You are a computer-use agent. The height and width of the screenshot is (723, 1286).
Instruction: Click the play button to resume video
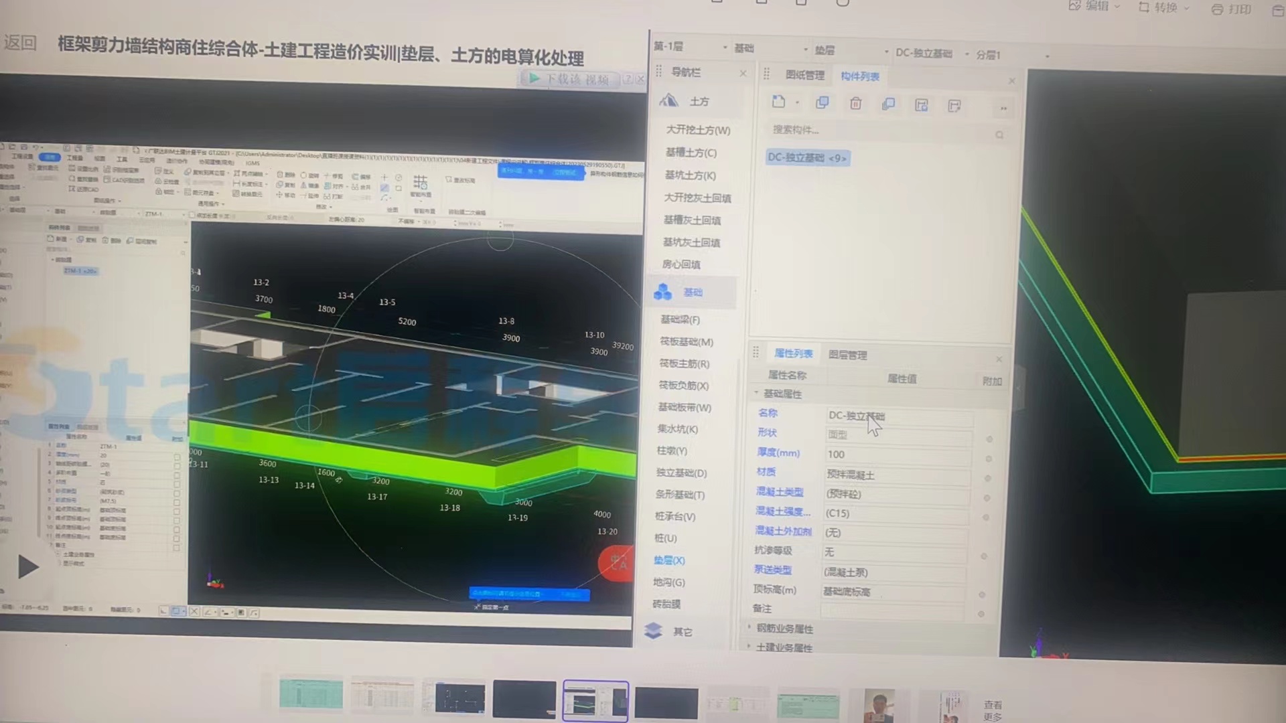point(27,566)
